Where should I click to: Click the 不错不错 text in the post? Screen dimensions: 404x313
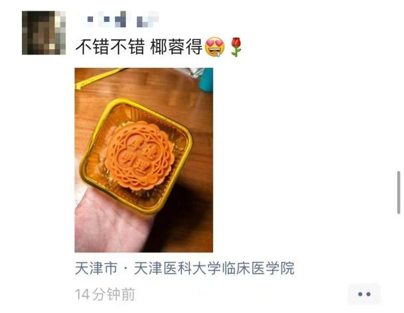tap(110, 47)
